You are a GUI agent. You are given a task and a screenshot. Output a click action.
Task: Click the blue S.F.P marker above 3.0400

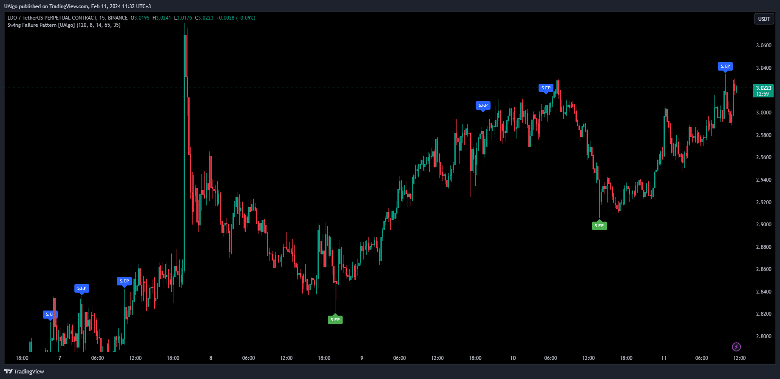(726, 66)
